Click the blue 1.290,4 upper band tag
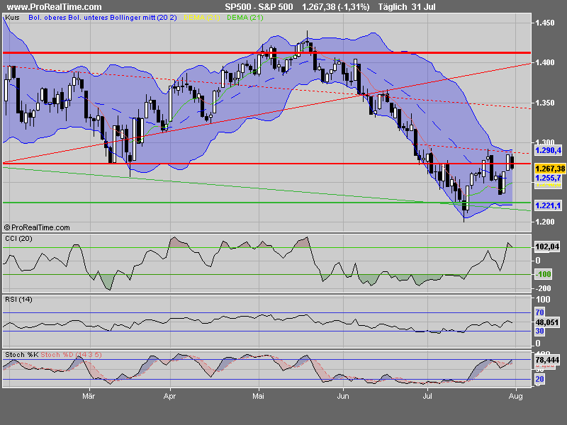The width and height of the screenshot is (567, 425). coord(548,150)
